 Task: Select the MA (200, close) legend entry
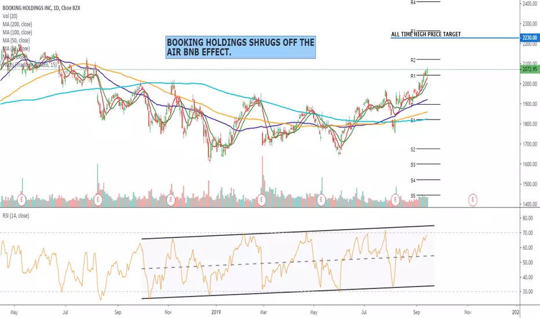[17, 24]
